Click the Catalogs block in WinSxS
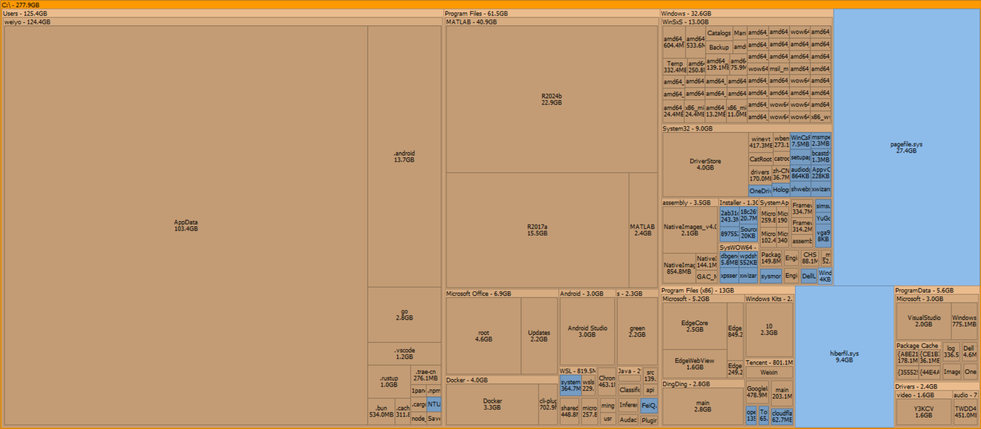This screenshot has width=981, height=429. (719, 33)
